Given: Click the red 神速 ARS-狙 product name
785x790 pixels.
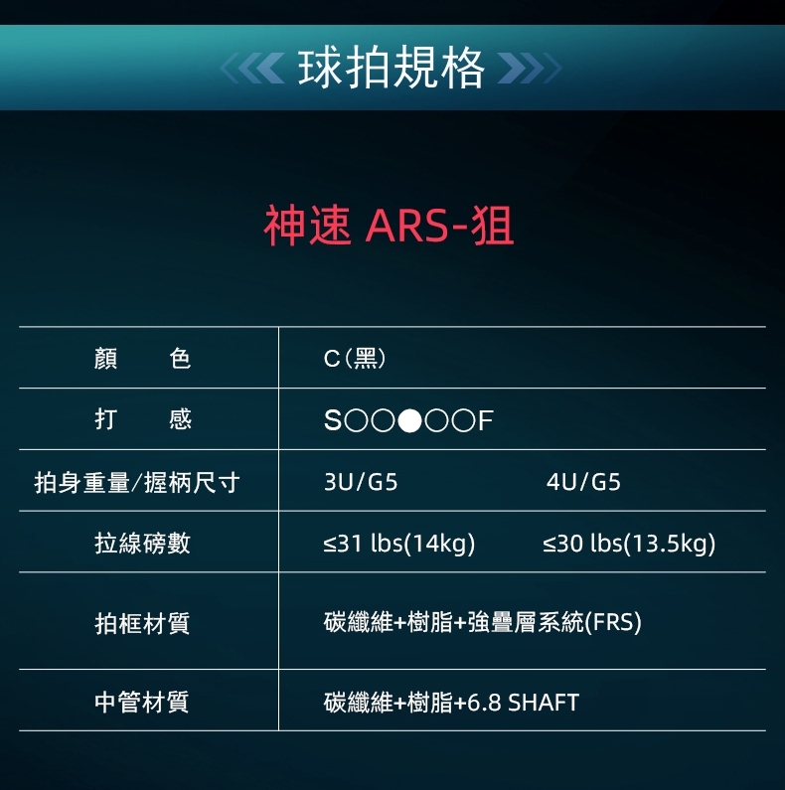Looking at the screenshot, I should (390, 227).
